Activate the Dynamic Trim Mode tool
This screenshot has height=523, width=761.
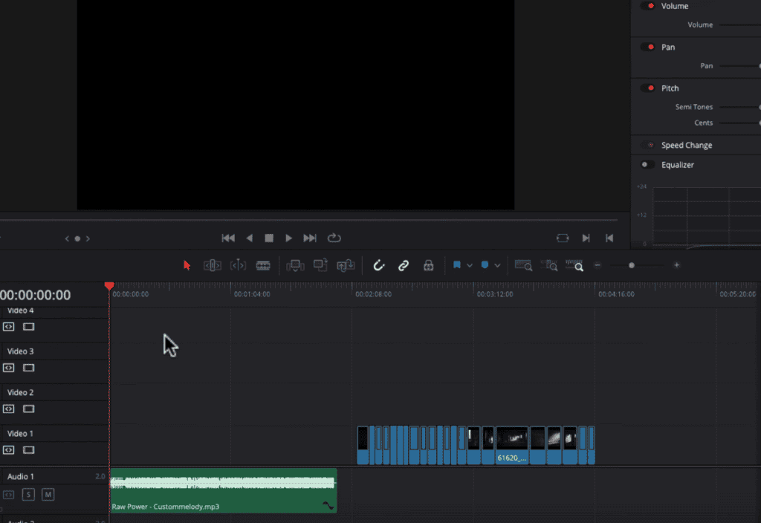click(238, 265)
